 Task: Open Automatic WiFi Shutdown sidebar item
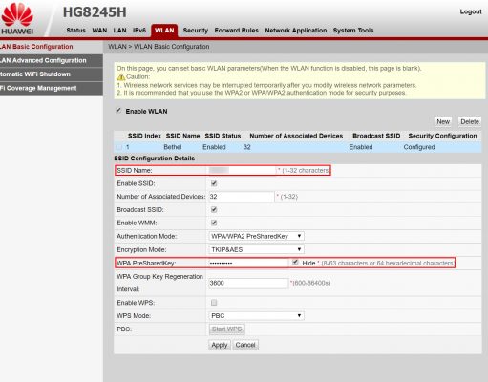[52, 74]
